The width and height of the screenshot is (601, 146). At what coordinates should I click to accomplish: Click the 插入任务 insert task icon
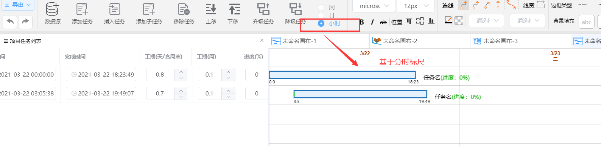point(114,9)
